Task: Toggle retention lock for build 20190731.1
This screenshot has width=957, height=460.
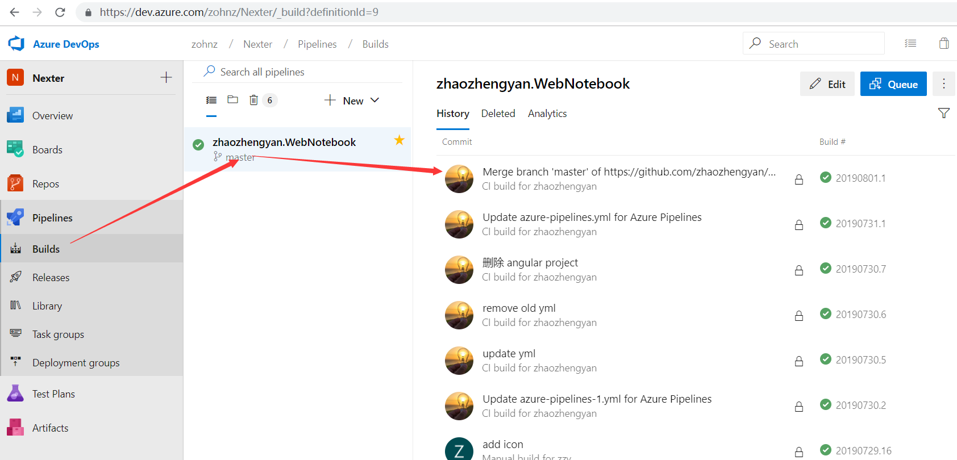Action: (799, 225)
